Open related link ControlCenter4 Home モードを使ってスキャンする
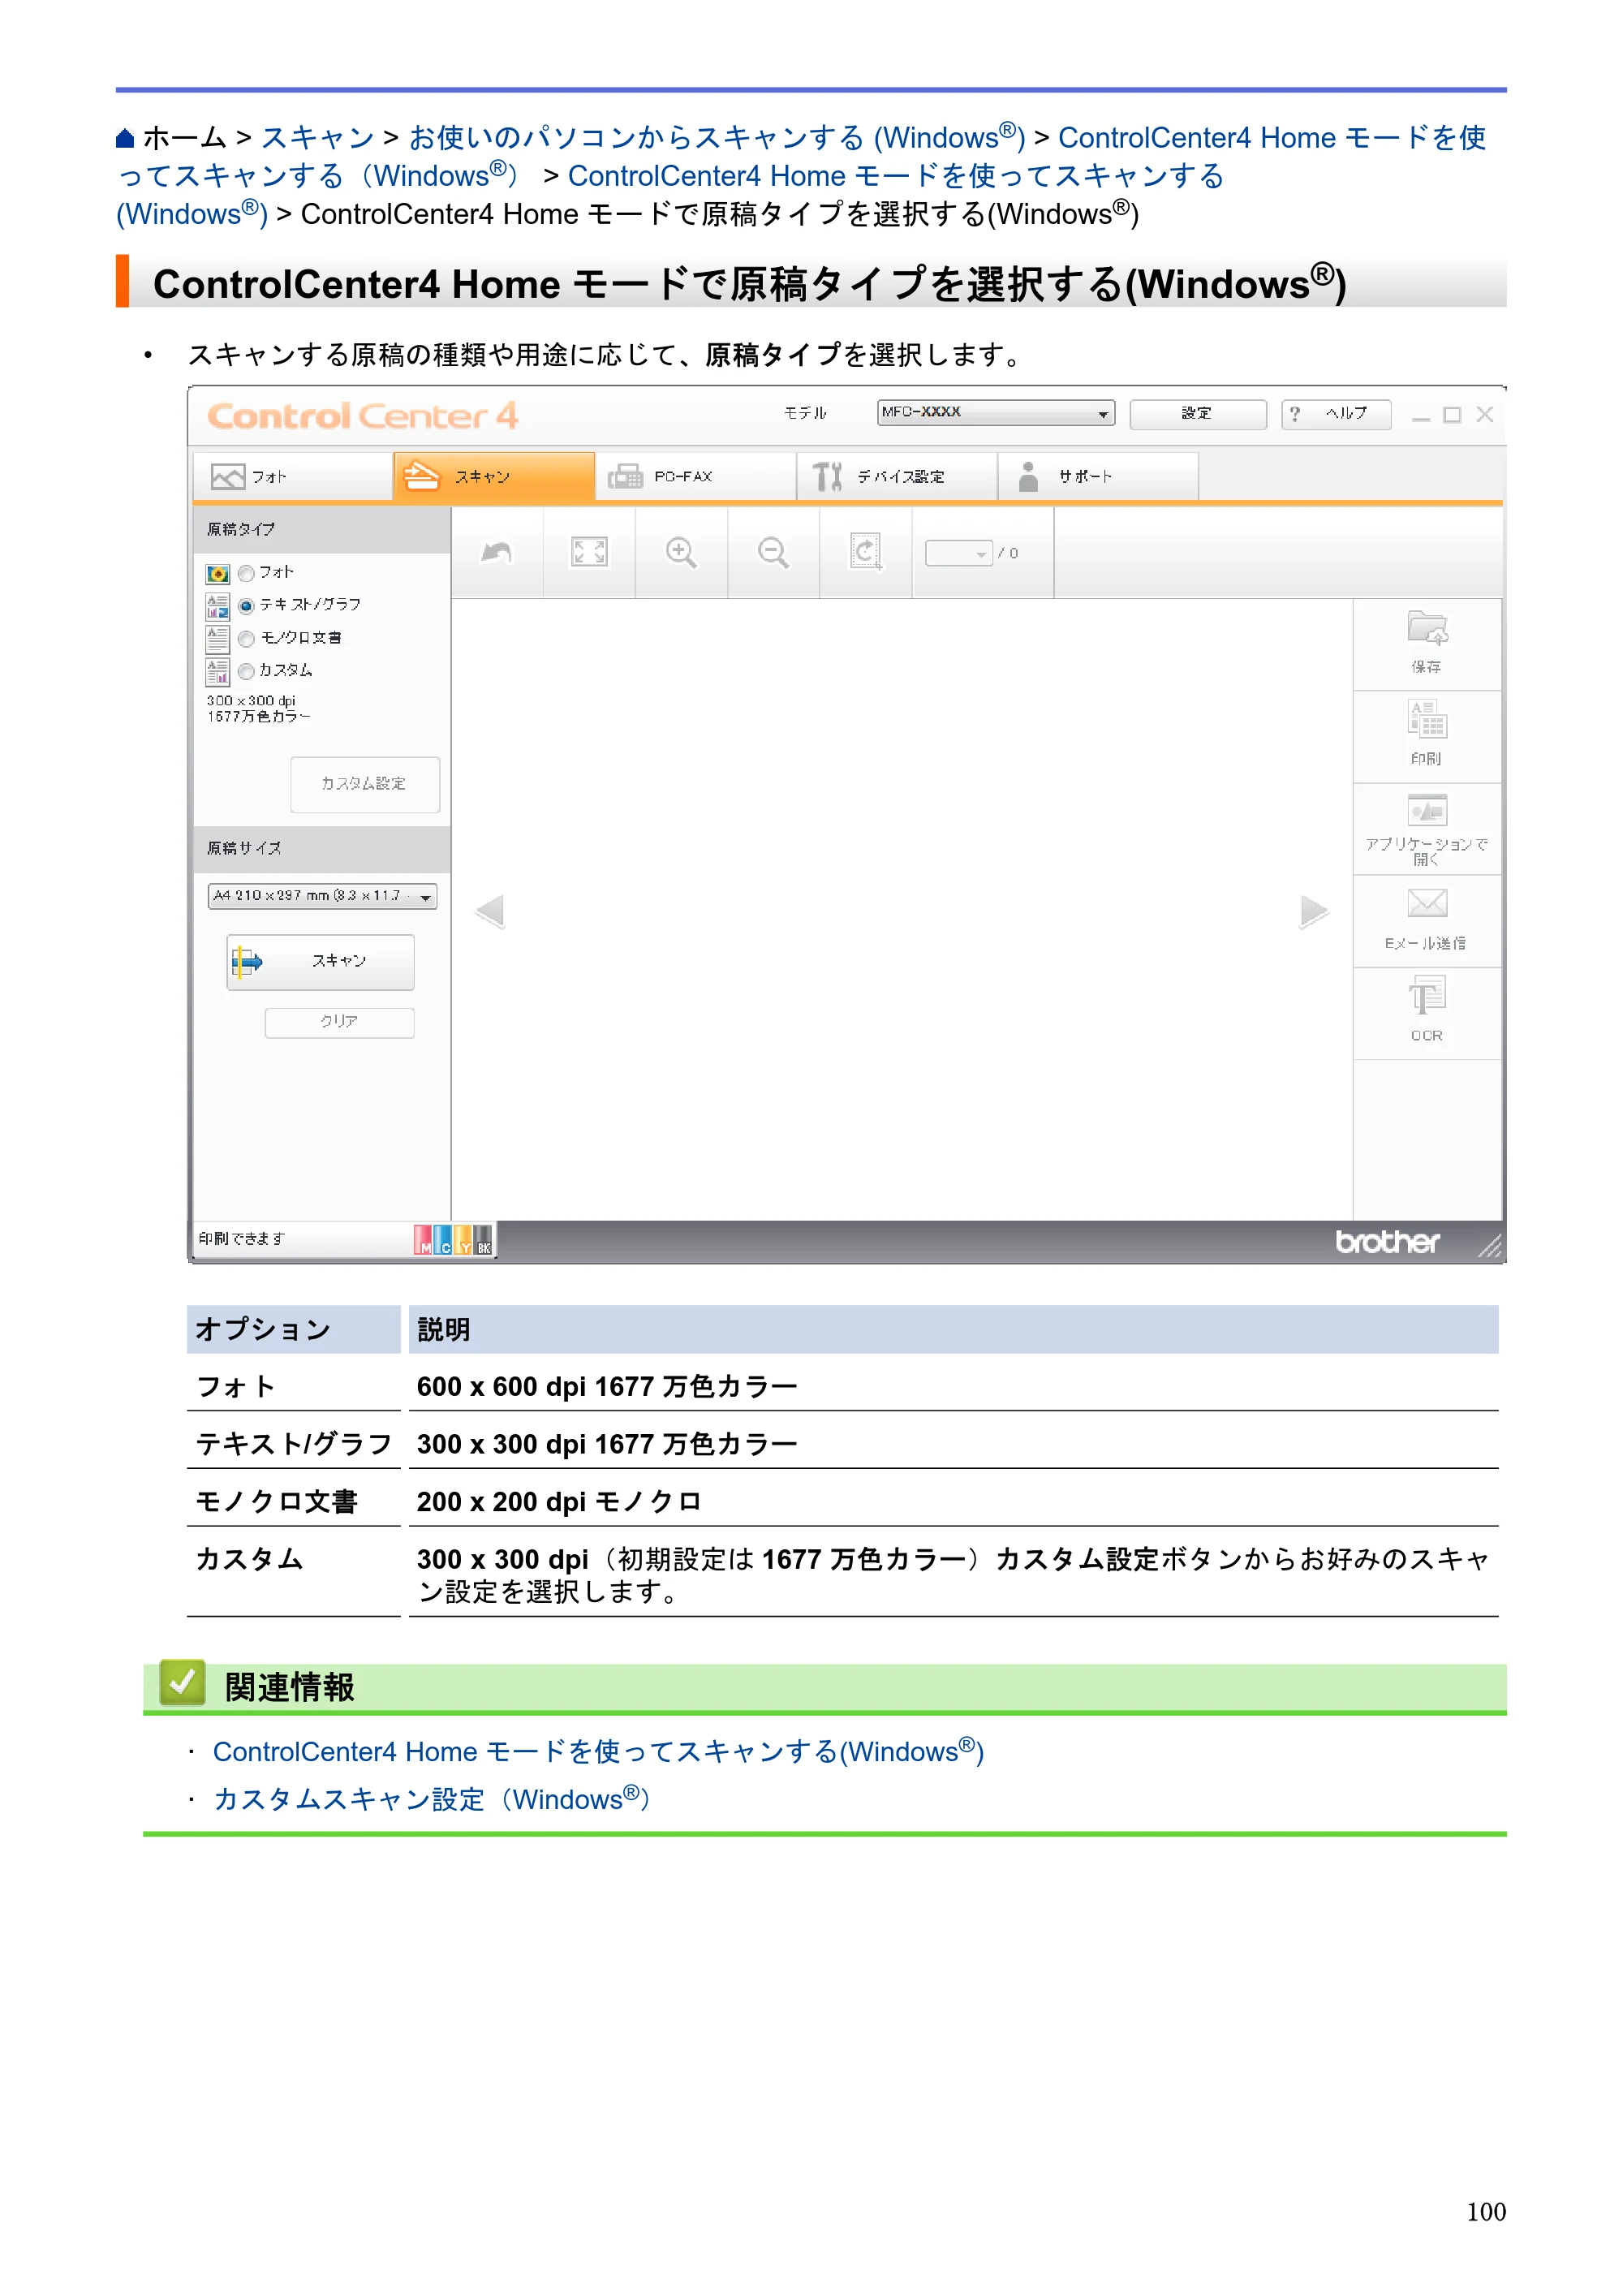This screenshot has height=2296, width=1623. coord(598,1751)
